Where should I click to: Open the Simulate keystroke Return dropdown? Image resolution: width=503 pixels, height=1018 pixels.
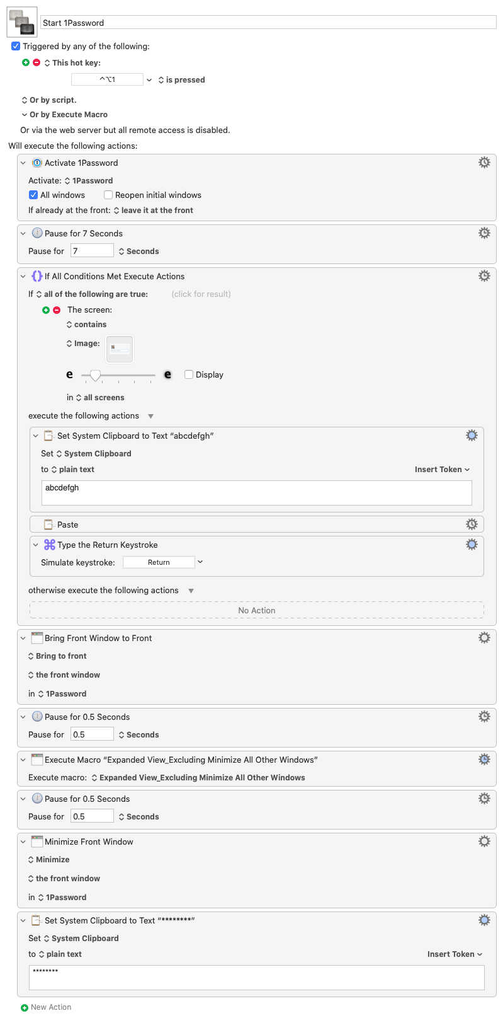tap(200, 562)
